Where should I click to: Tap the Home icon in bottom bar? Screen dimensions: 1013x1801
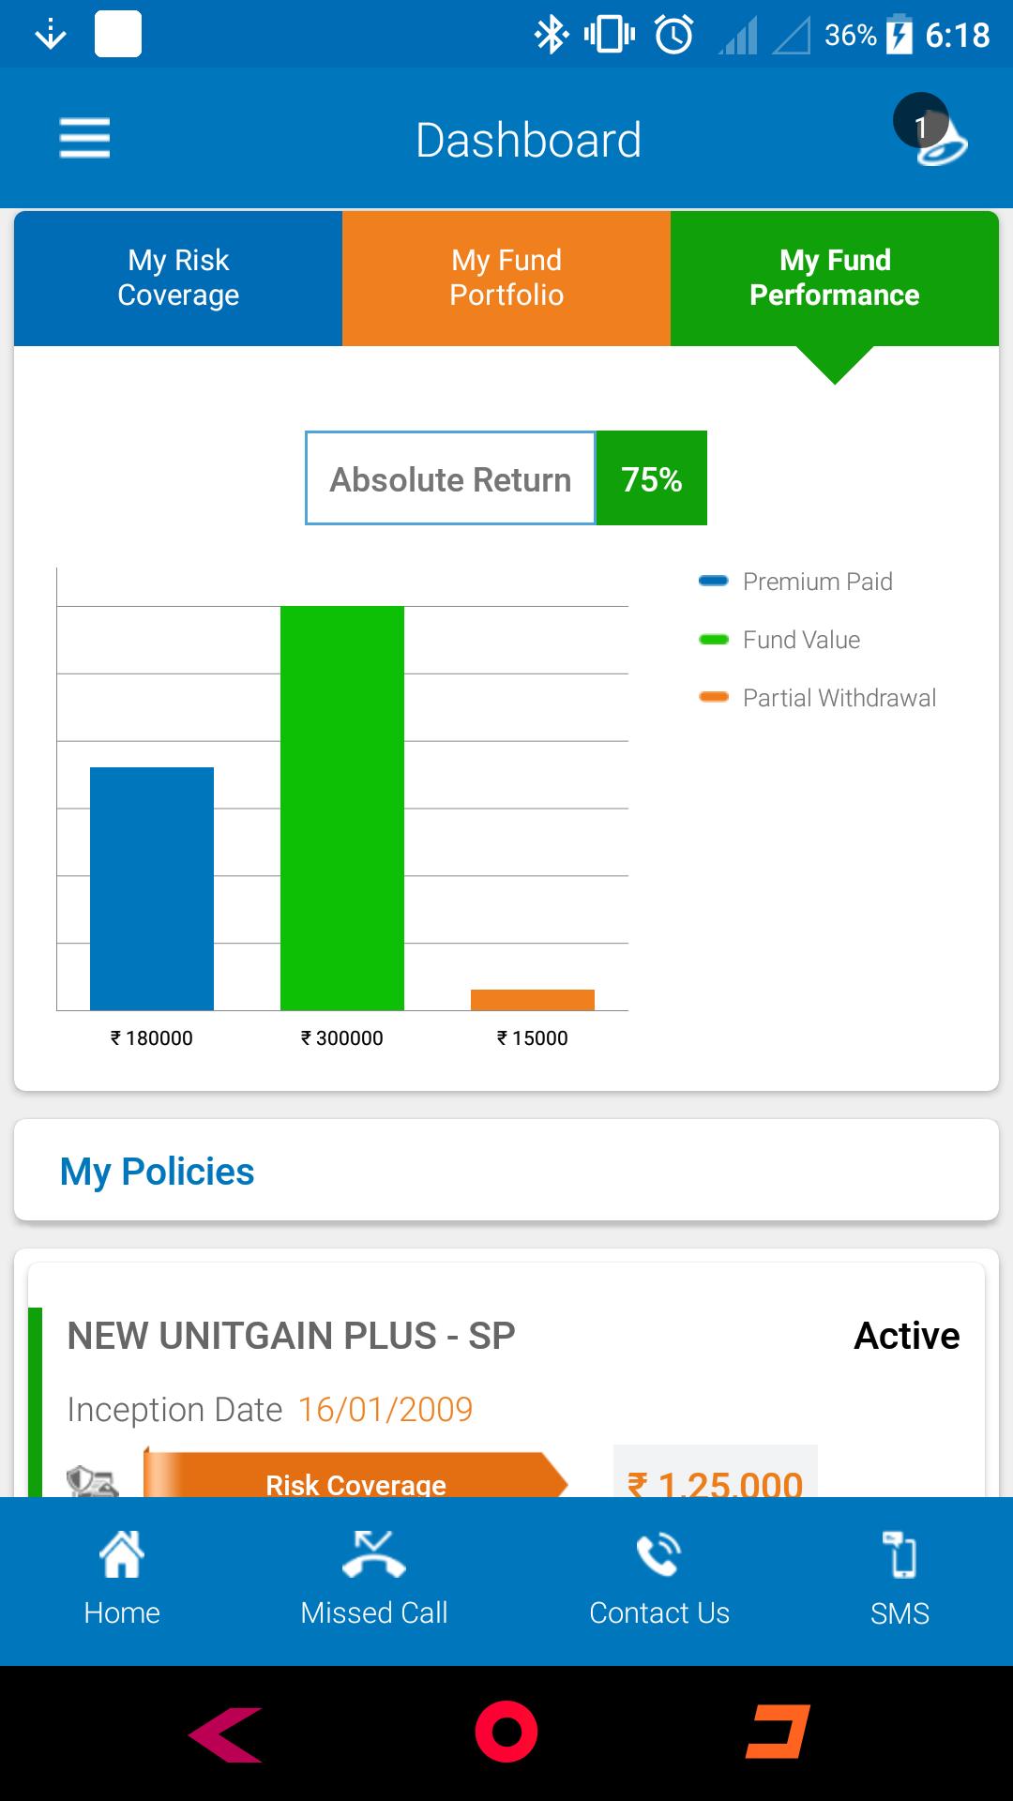pos(122,1556)
